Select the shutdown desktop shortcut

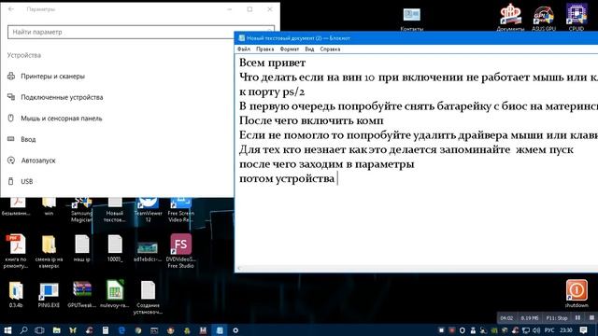(x=577, y=293)
